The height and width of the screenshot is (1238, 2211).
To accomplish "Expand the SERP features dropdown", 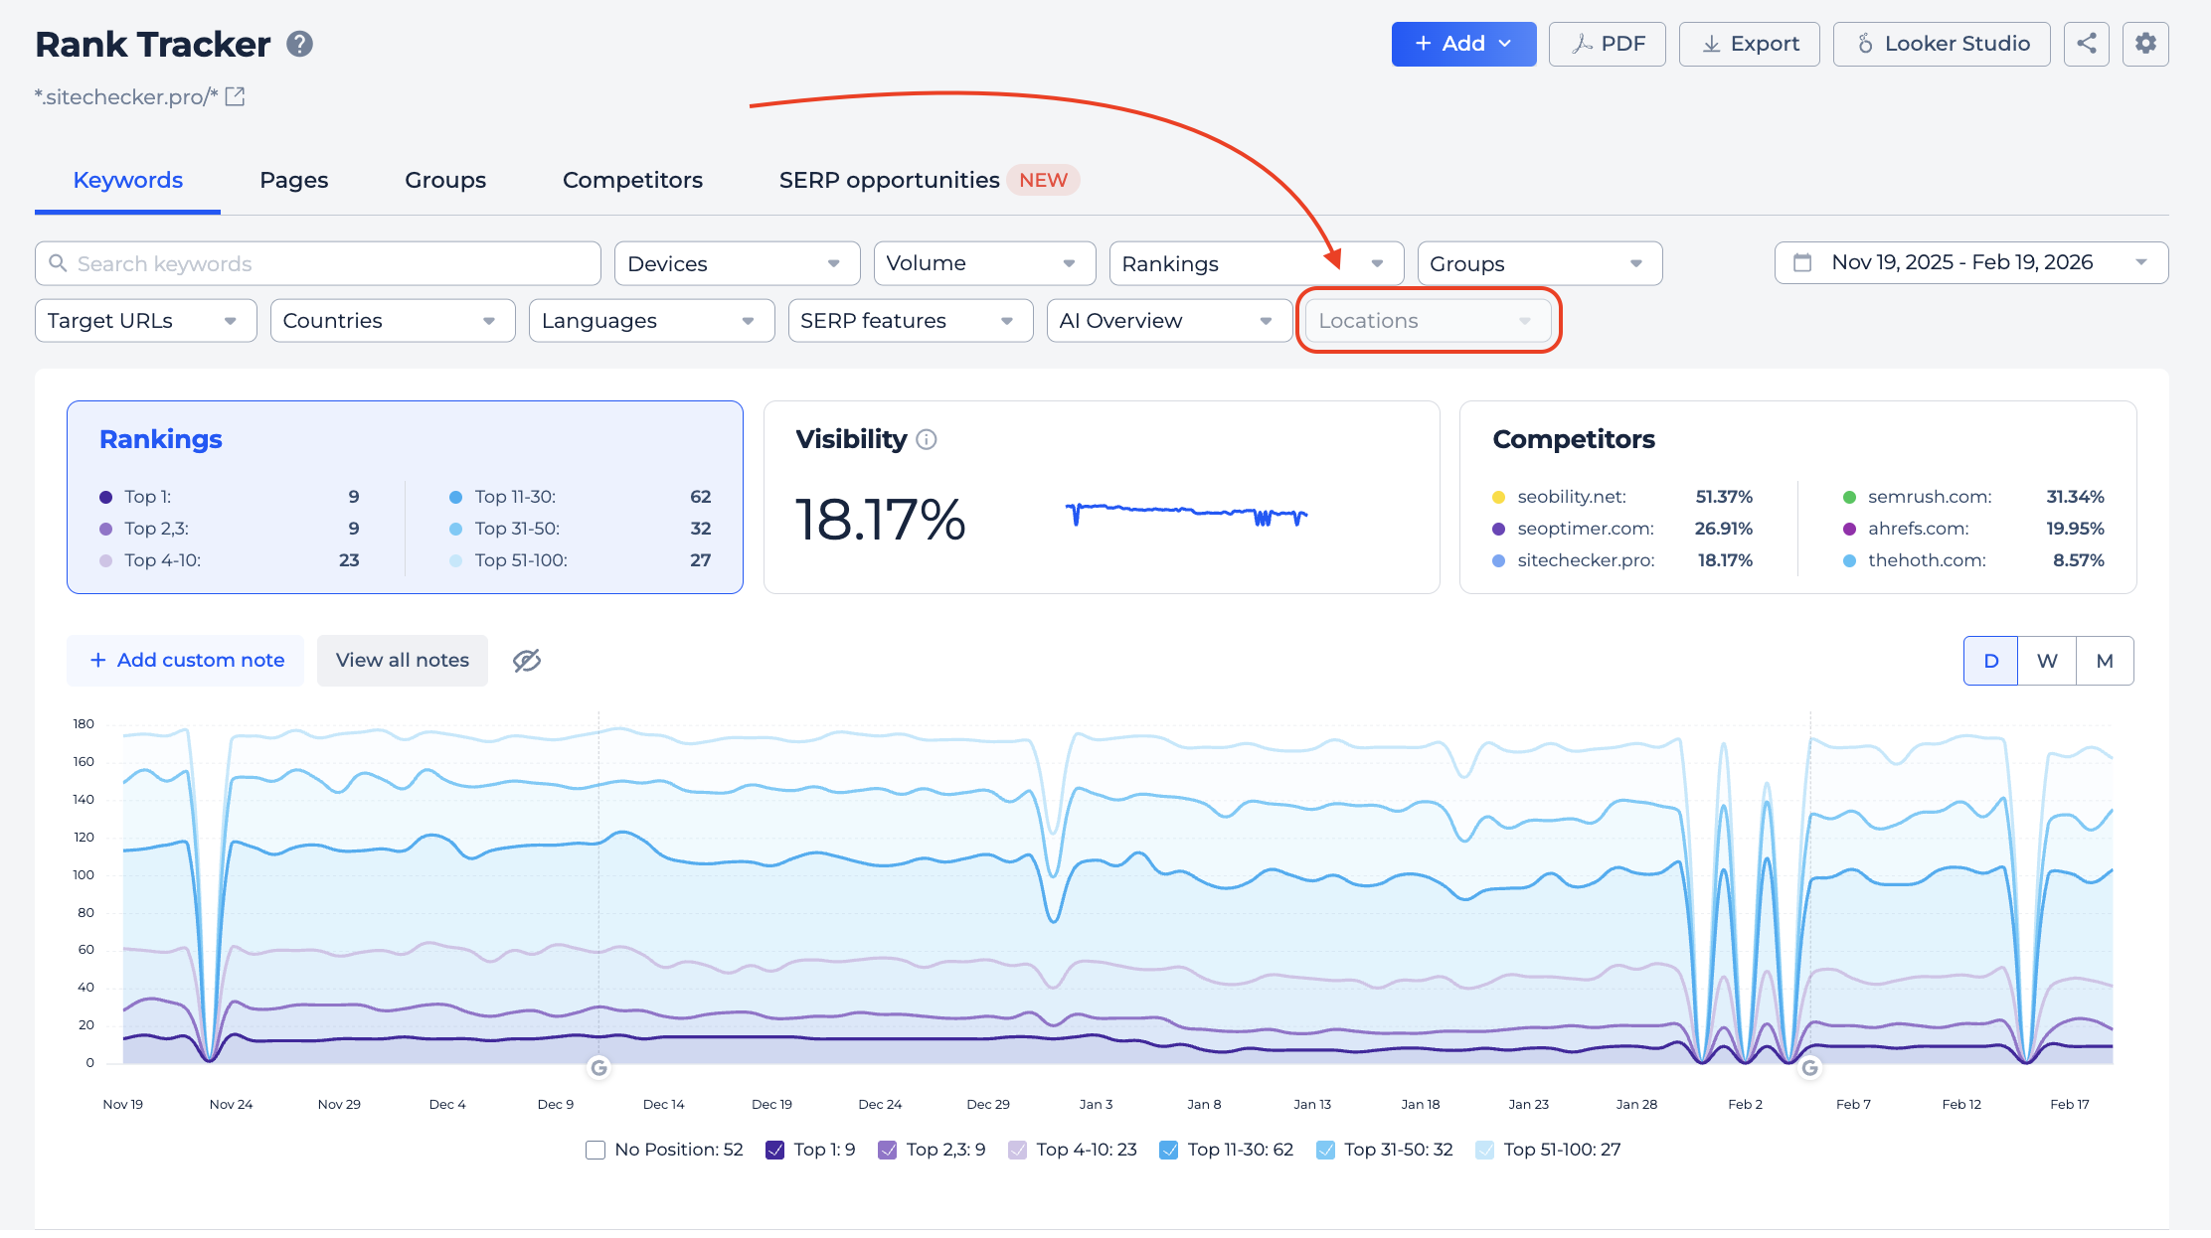I will [x=910, y=321].
